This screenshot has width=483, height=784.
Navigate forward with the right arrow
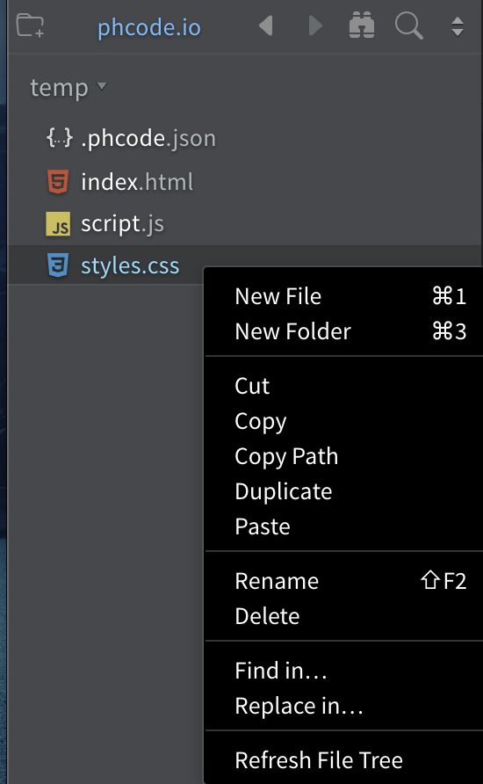pyautogui.click(x=315, y=25)
